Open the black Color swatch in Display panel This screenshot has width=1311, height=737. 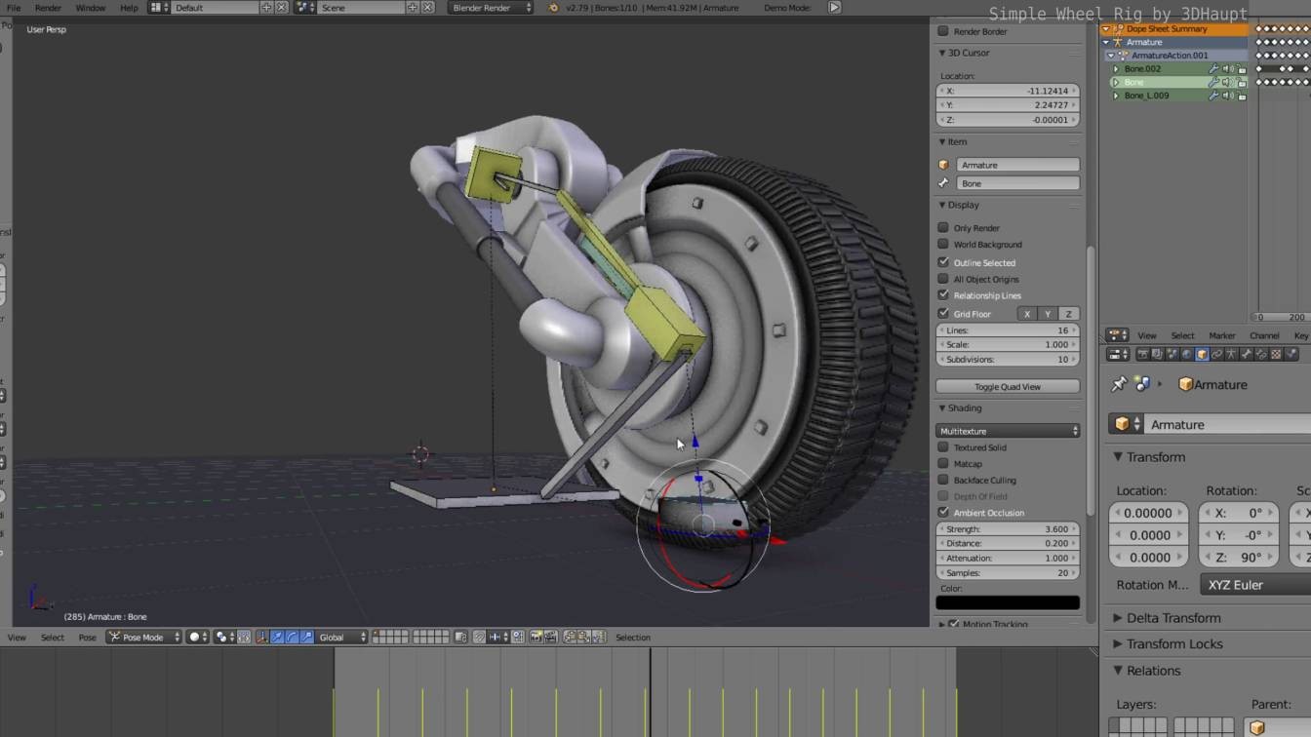[1007, 601]
